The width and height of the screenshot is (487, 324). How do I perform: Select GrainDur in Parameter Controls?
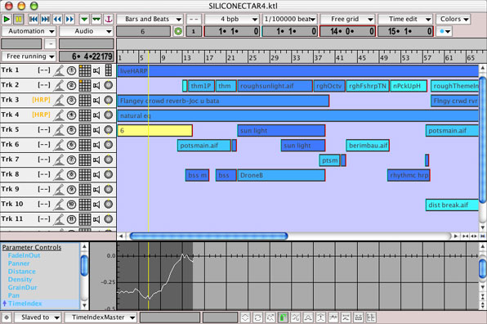[x=22, y=287]
